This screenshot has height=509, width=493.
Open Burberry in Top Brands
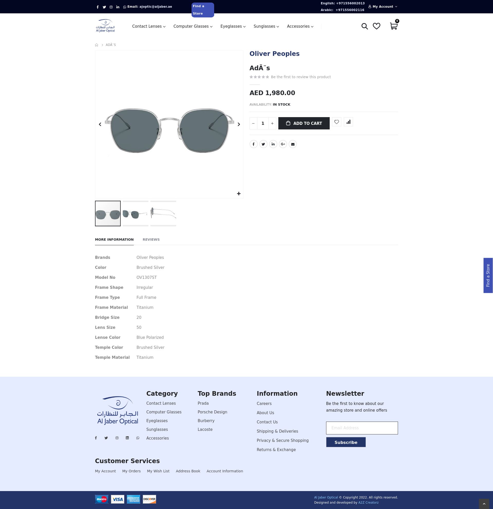(206, 421)
